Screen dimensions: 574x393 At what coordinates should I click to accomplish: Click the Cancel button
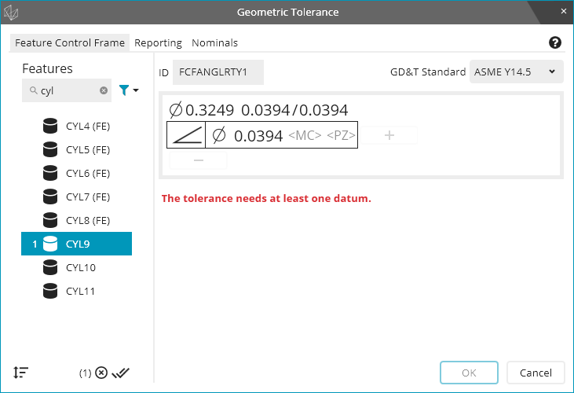pyautogui.click(x=536, y=373)
